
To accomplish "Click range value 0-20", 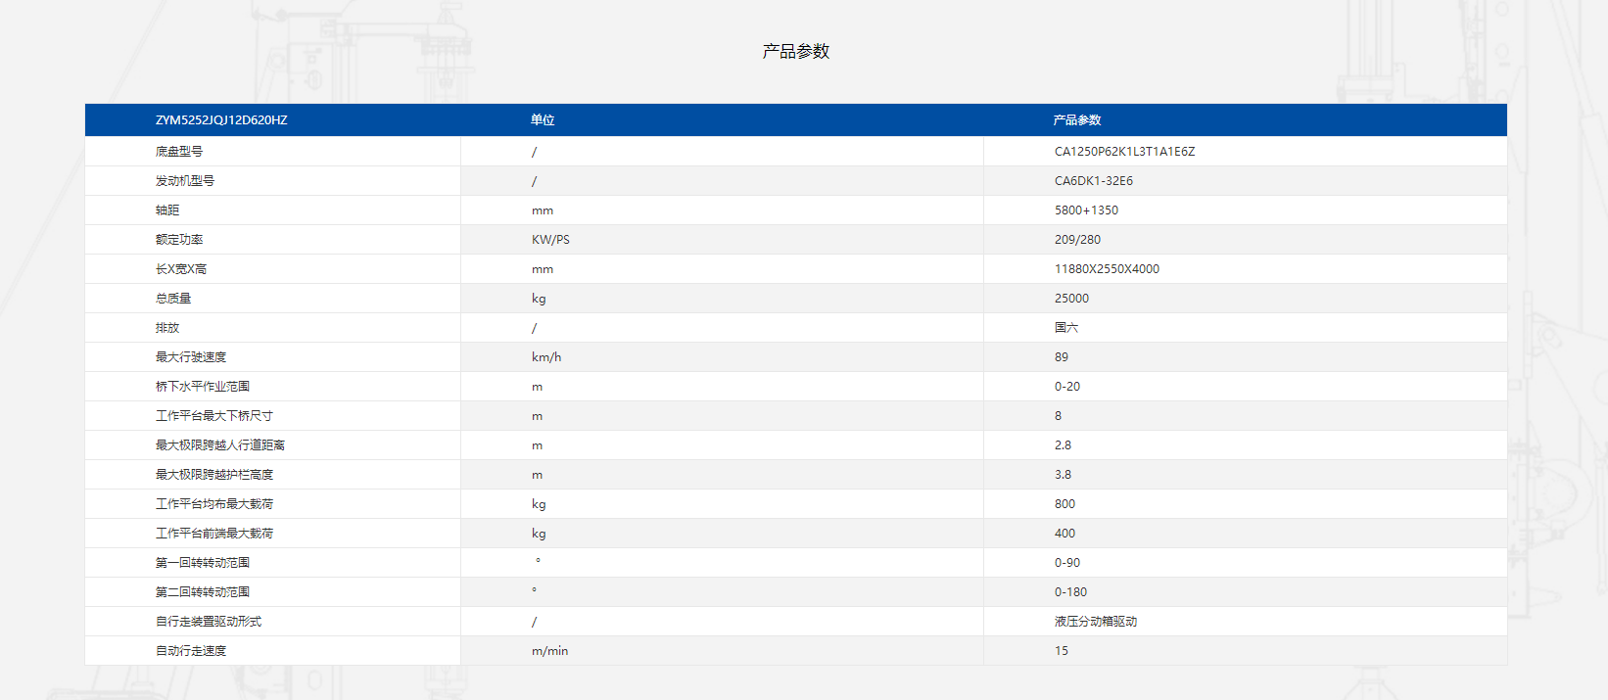I will tap(1067, 387).
